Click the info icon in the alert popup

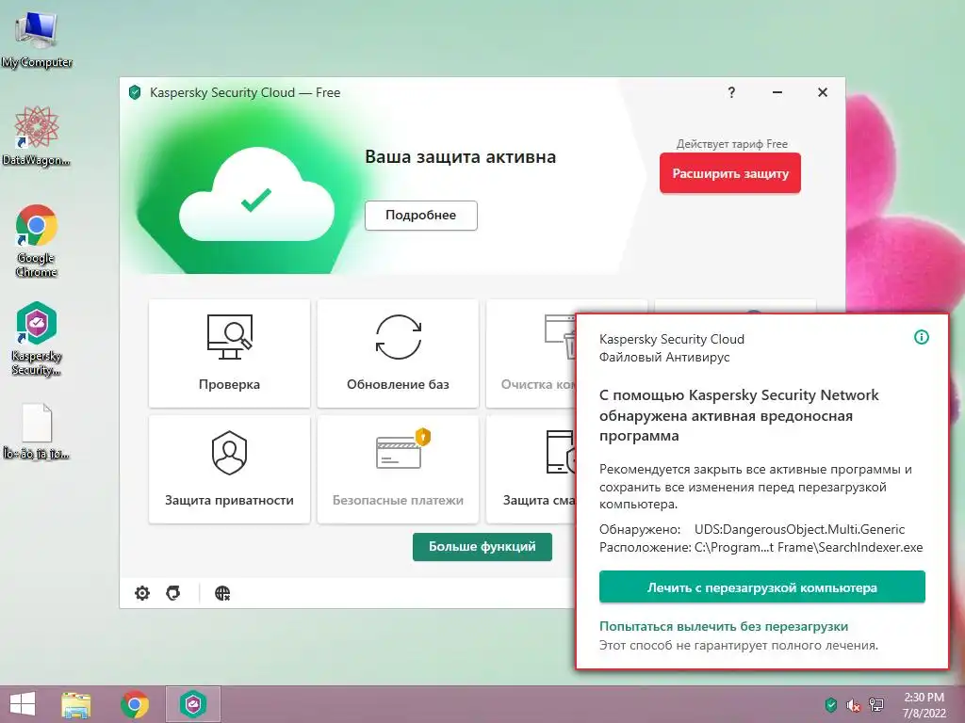pos(922,337)
